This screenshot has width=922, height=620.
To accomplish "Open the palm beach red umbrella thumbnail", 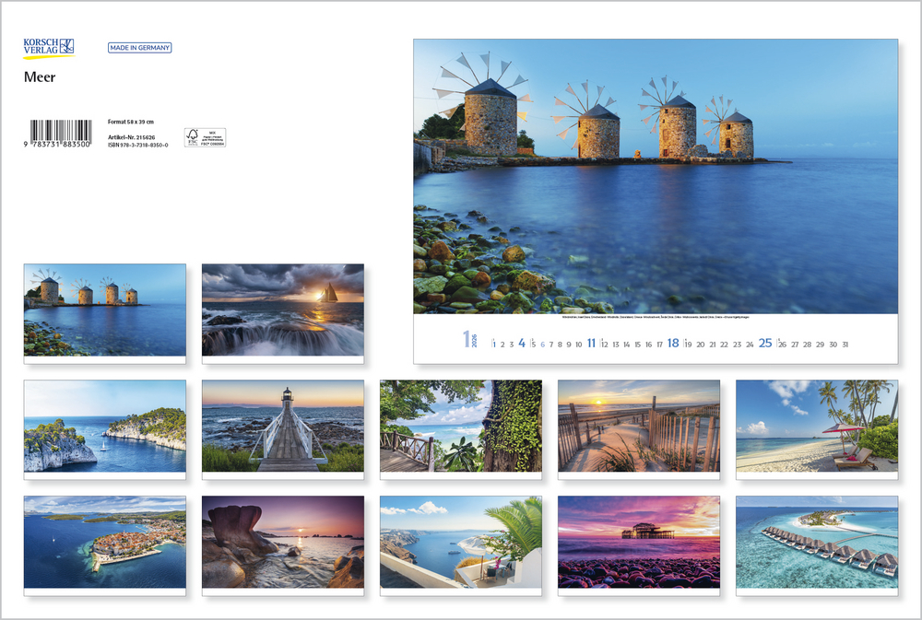I will (816, 426).
